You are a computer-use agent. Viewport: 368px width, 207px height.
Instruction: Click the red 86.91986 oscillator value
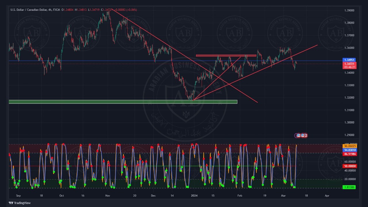(x=350, y=154)
